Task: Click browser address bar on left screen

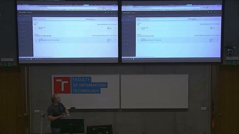Action: click(59, 7)
